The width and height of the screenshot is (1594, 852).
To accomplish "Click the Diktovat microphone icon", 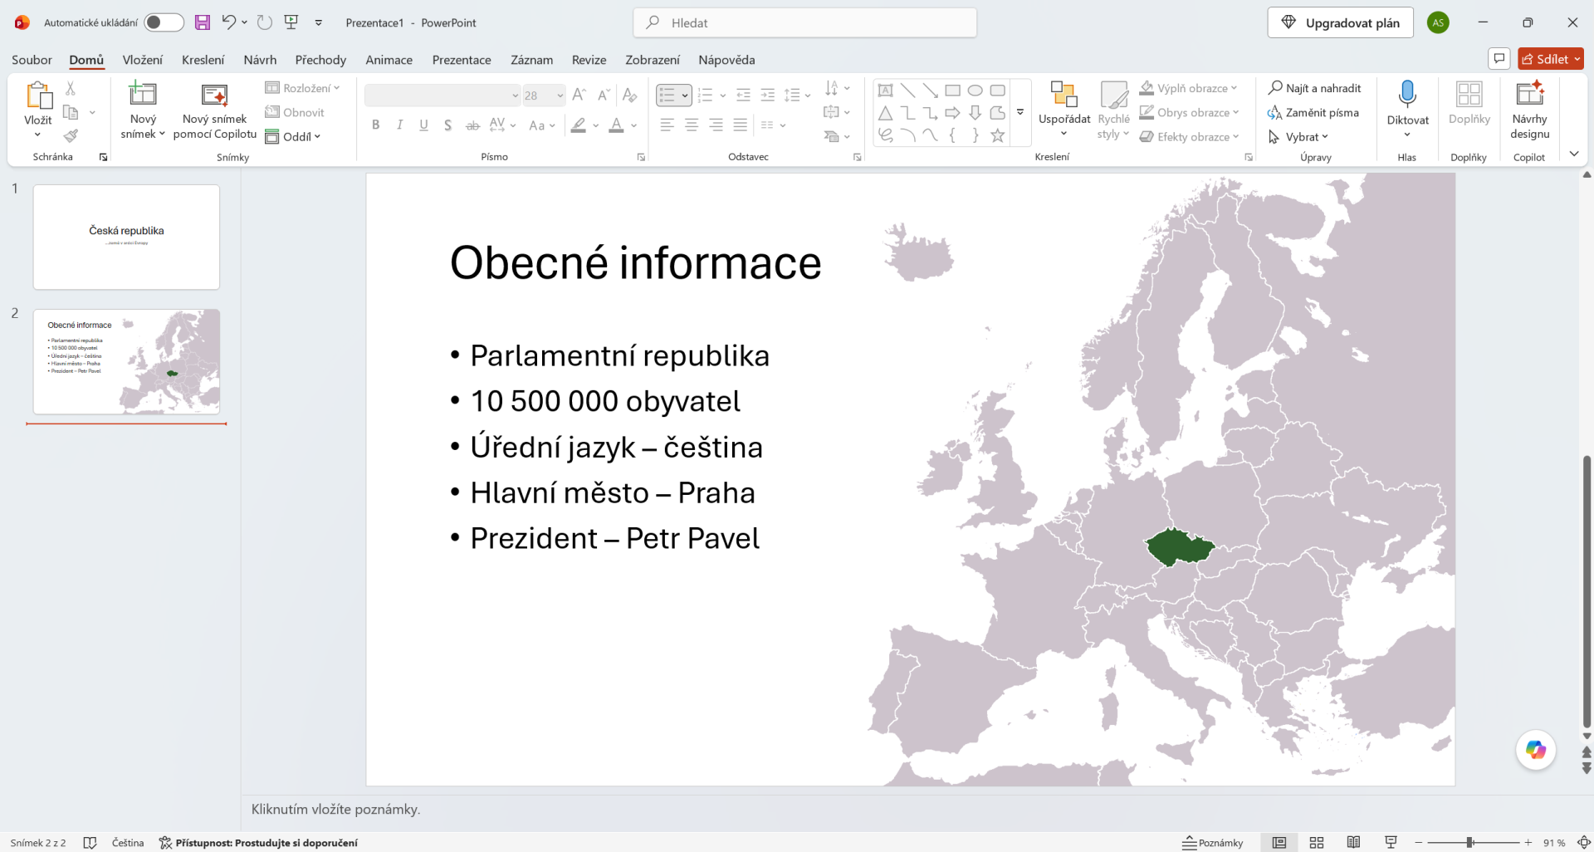I will click(x=1407, y=94).
